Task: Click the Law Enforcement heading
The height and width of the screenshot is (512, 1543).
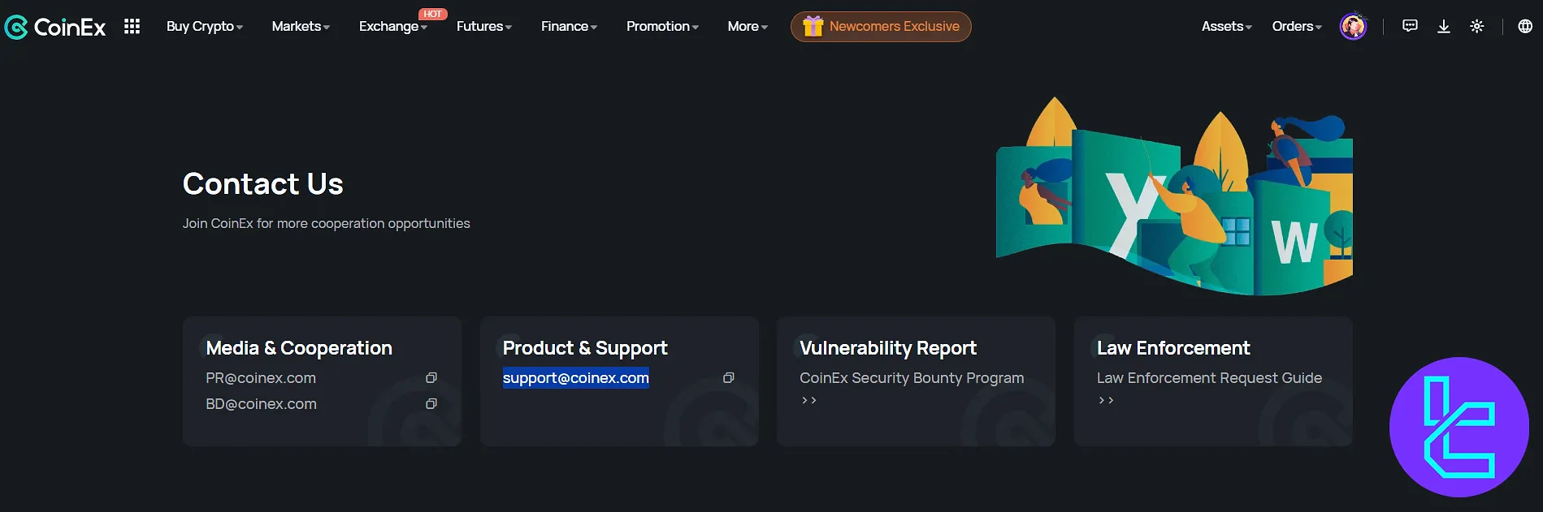Action: coord(1173,348)
